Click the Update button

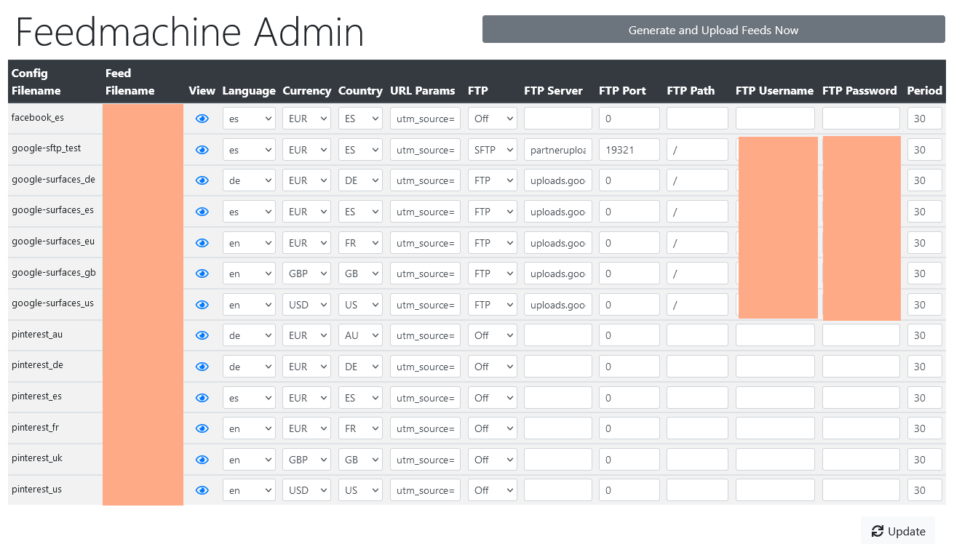tap(898, 531)
